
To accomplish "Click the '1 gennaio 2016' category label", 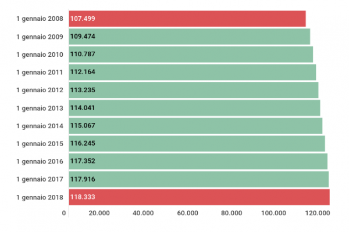I will click(x=40, y=161).
